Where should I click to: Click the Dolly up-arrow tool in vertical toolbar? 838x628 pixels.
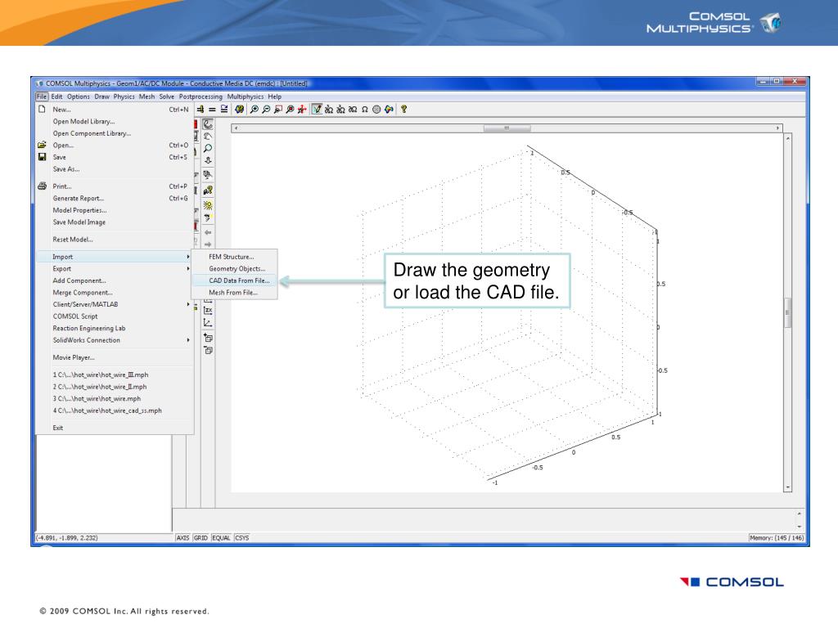(208, 160)
